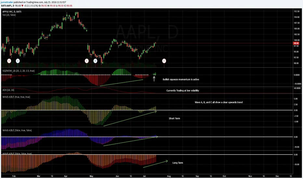The image size is (303, 179).
Task: Click the 'Dec' label on time axis
Action: (x=277, y=176)
